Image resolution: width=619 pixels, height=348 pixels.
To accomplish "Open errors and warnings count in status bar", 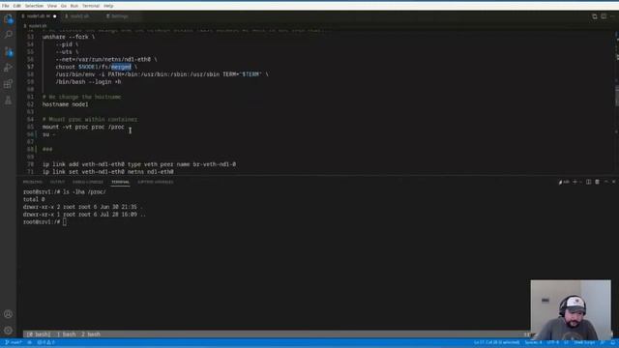I will 45,342.
